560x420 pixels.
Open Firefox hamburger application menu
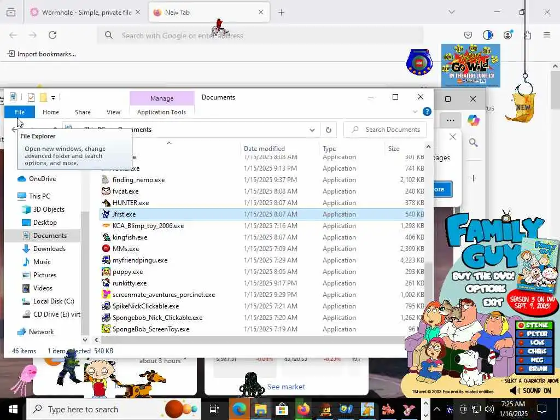[x=547, y=35]
